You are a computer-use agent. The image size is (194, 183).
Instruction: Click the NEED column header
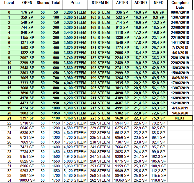[159, 3]
